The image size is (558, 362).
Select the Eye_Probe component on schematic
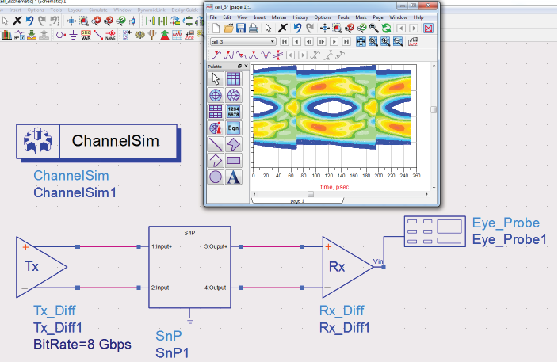(434, 231)
